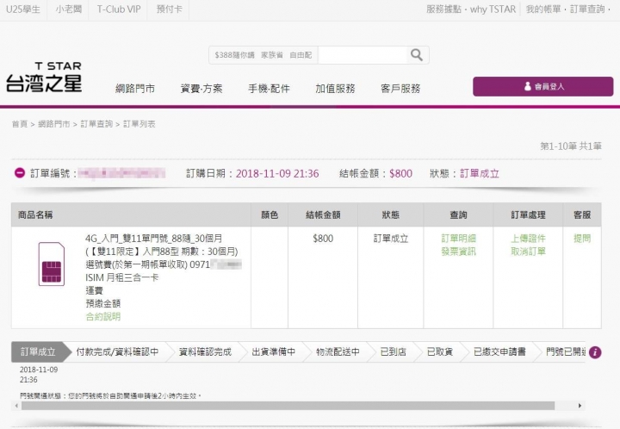Collapse the order with the minus icon
This screenshot has height=429, width=620.
pyautogui.click(x=19, y=173)
